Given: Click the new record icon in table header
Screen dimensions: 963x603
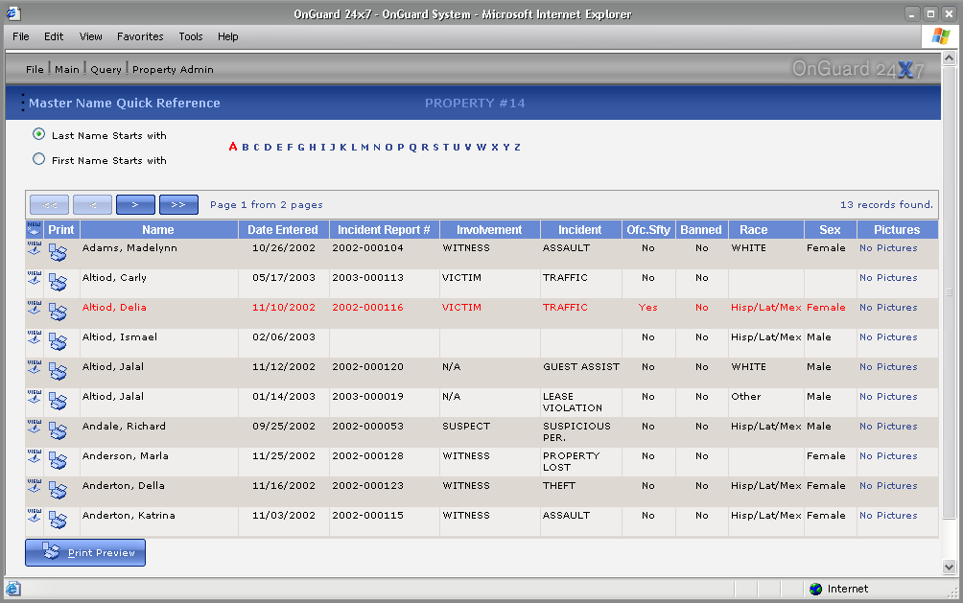Looking at the screenshot, I should (x=35, y=229).
